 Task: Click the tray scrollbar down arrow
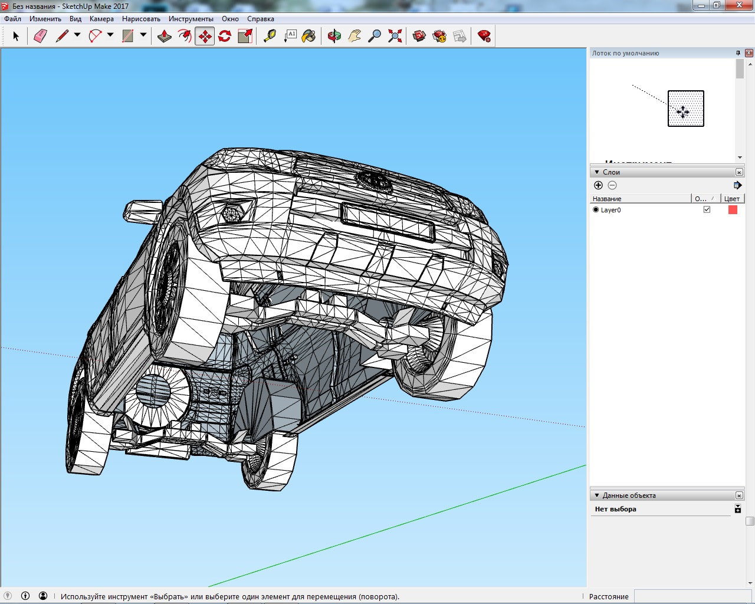tap(750, 583)
